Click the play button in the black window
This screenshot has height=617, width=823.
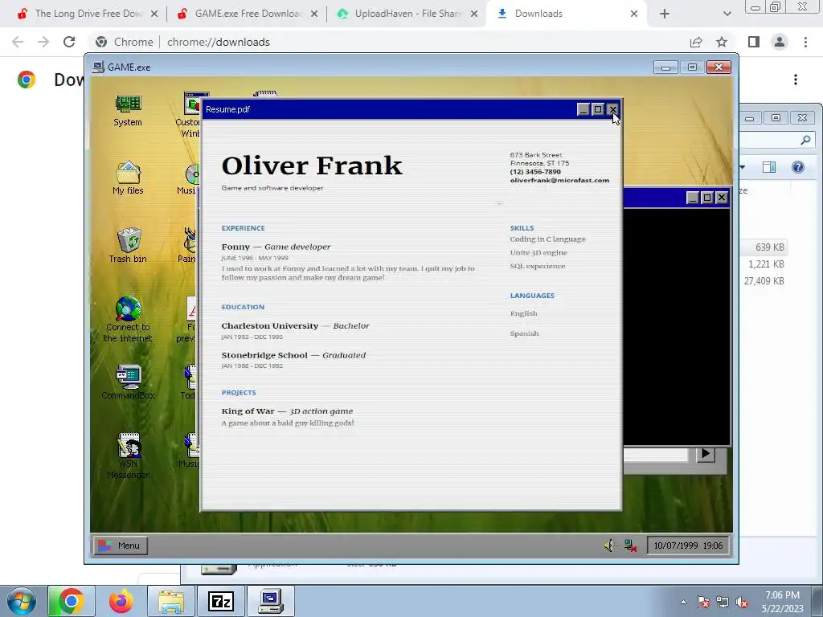click(706, 454)
